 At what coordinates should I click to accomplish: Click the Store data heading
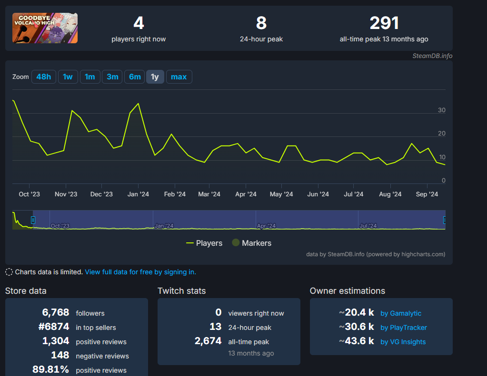26,291
